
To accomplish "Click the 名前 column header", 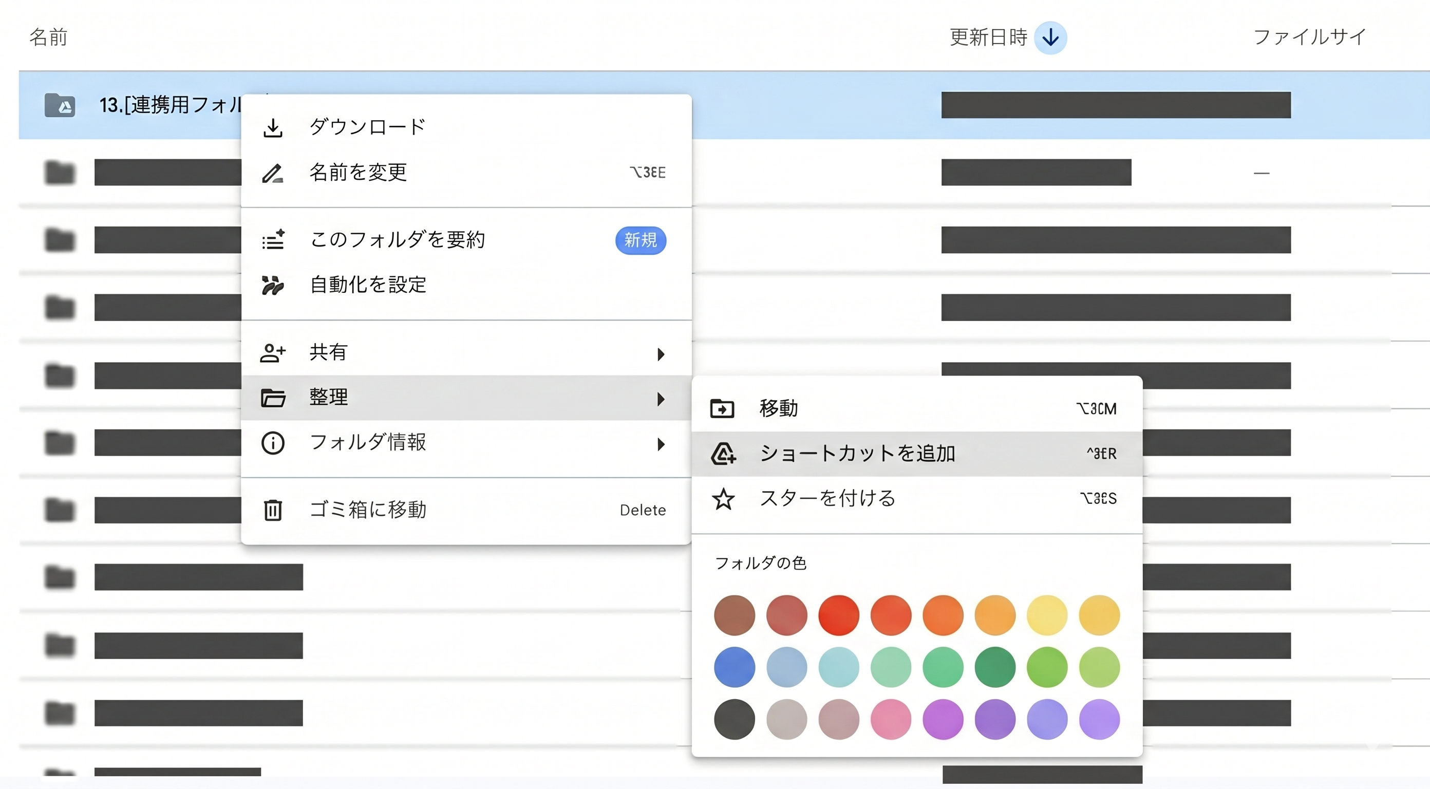I will (x=48, y=37).
